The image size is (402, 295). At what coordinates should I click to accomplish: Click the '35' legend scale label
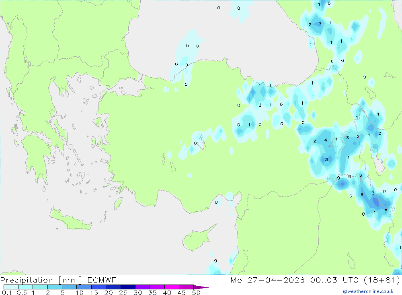tap(152, 293)
